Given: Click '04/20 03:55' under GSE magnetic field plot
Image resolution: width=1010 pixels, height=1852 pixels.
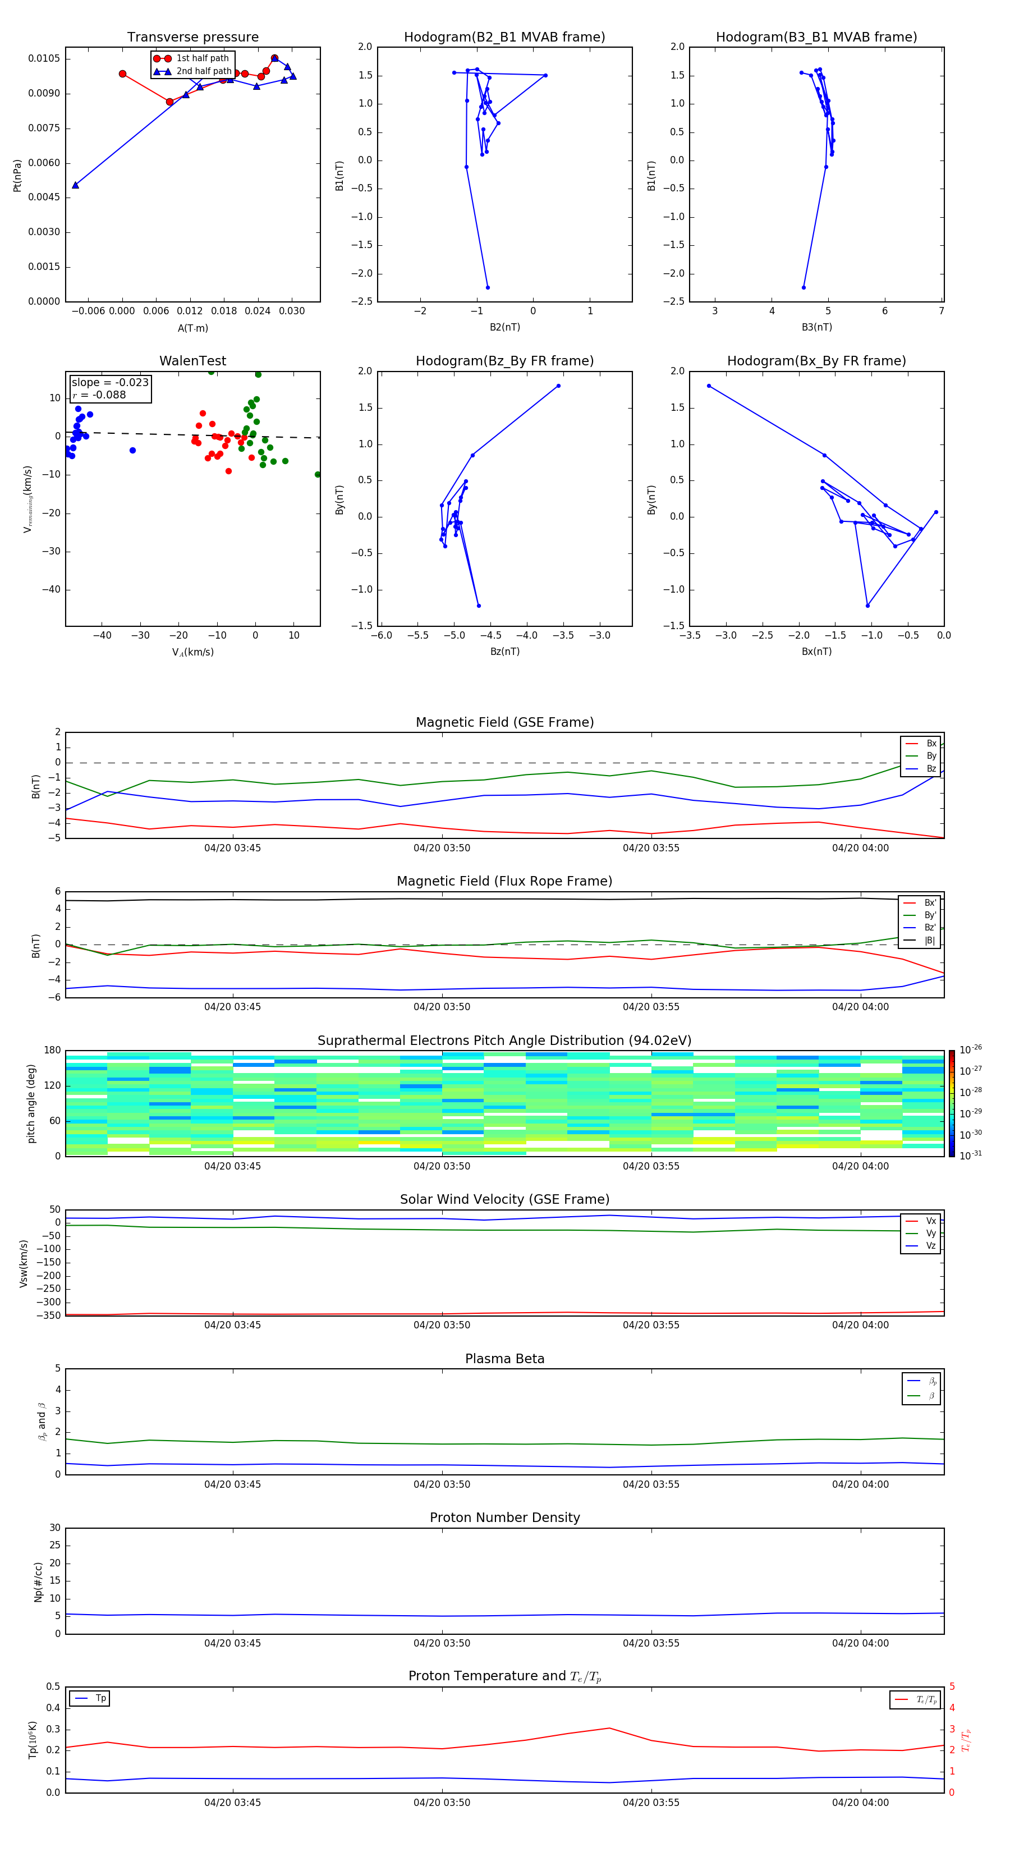Looking at the screenshot, I should [651, 847].
